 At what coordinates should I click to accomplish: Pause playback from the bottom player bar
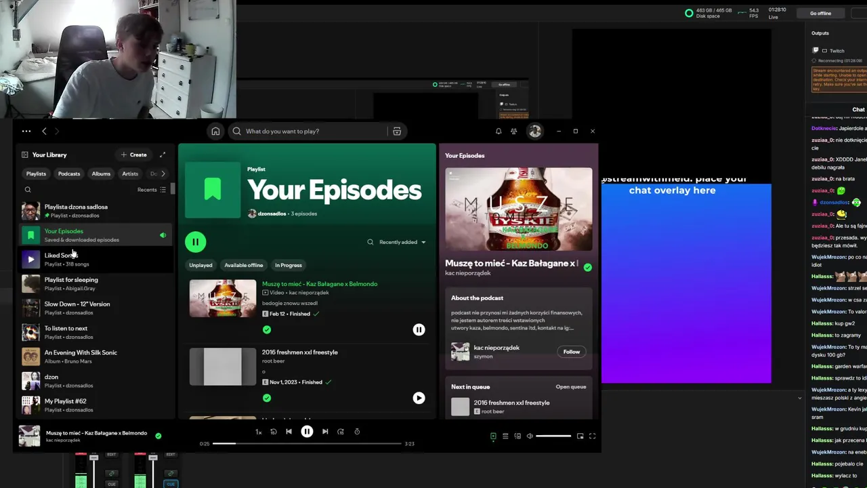(307, 432)
